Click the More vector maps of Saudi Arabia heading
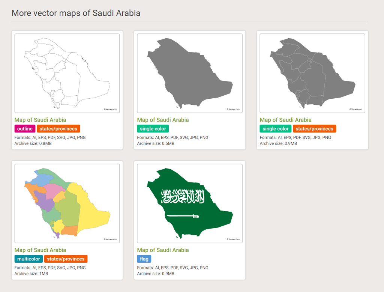The height and width of the screenshot is (292, 384). pyautogui.click(x=76, y=13)
